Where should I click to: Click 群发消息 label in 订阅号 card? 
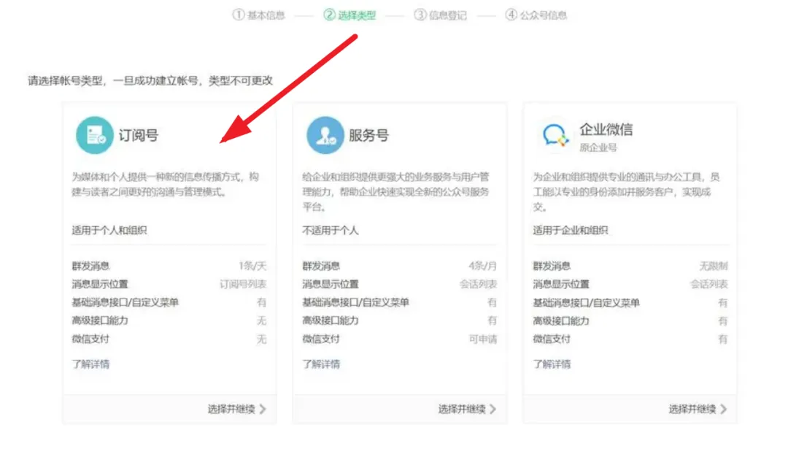coord(90,266)
